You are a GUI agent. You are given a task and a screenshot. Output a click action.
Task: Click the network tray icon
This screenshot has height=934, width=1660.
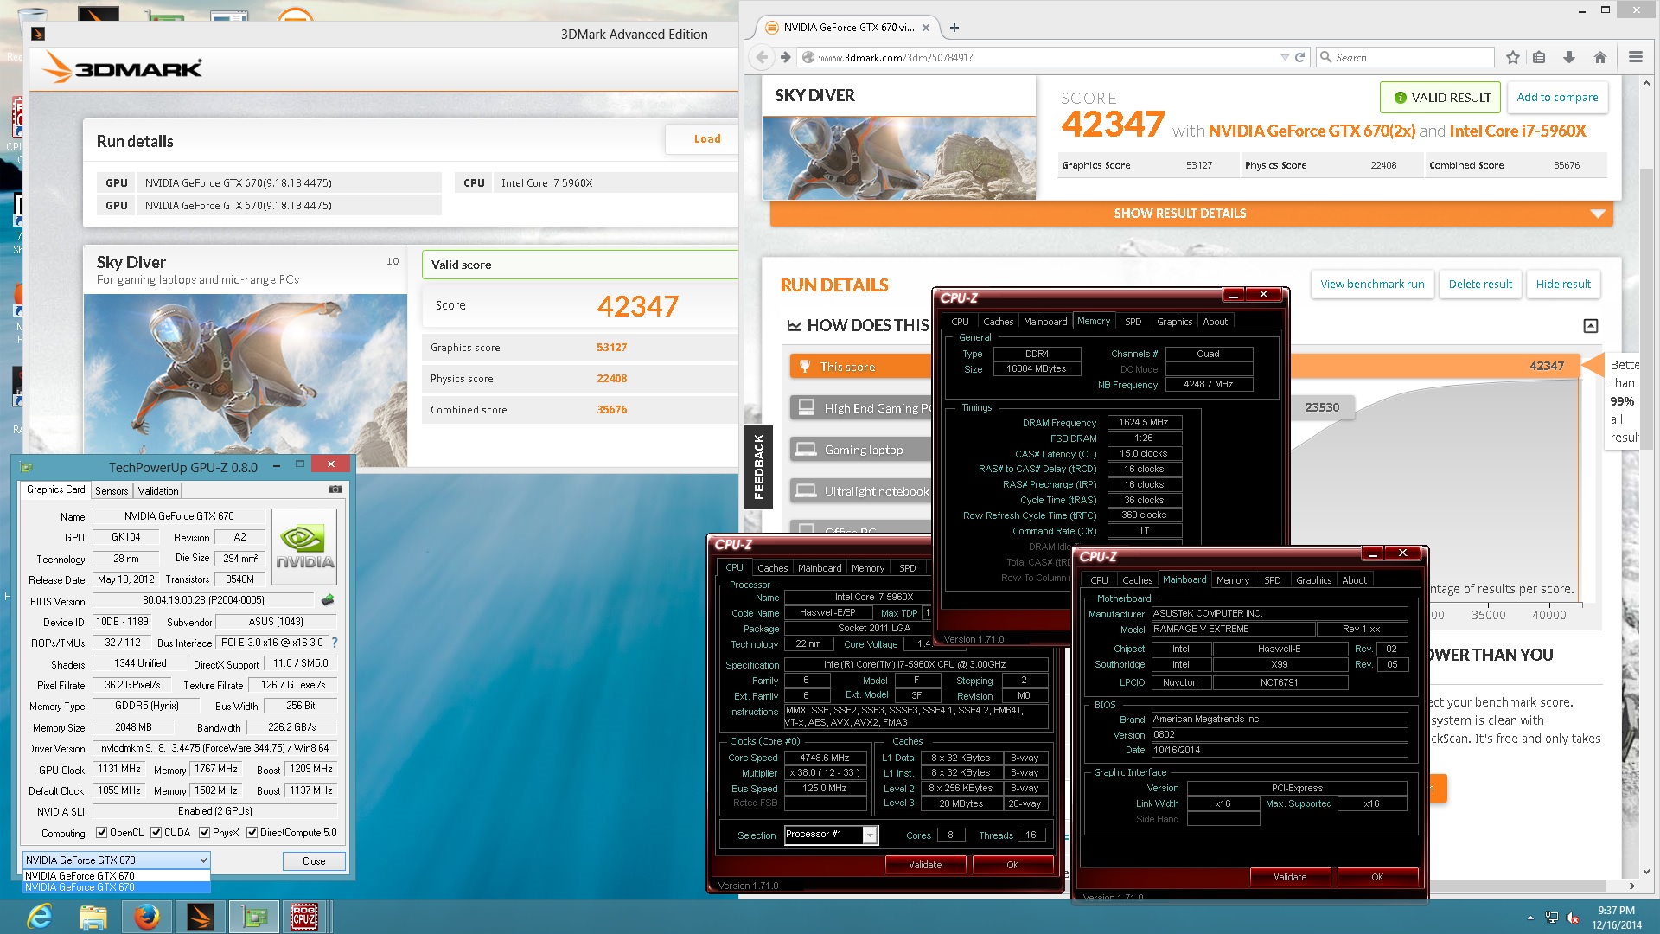point(1552,918)
